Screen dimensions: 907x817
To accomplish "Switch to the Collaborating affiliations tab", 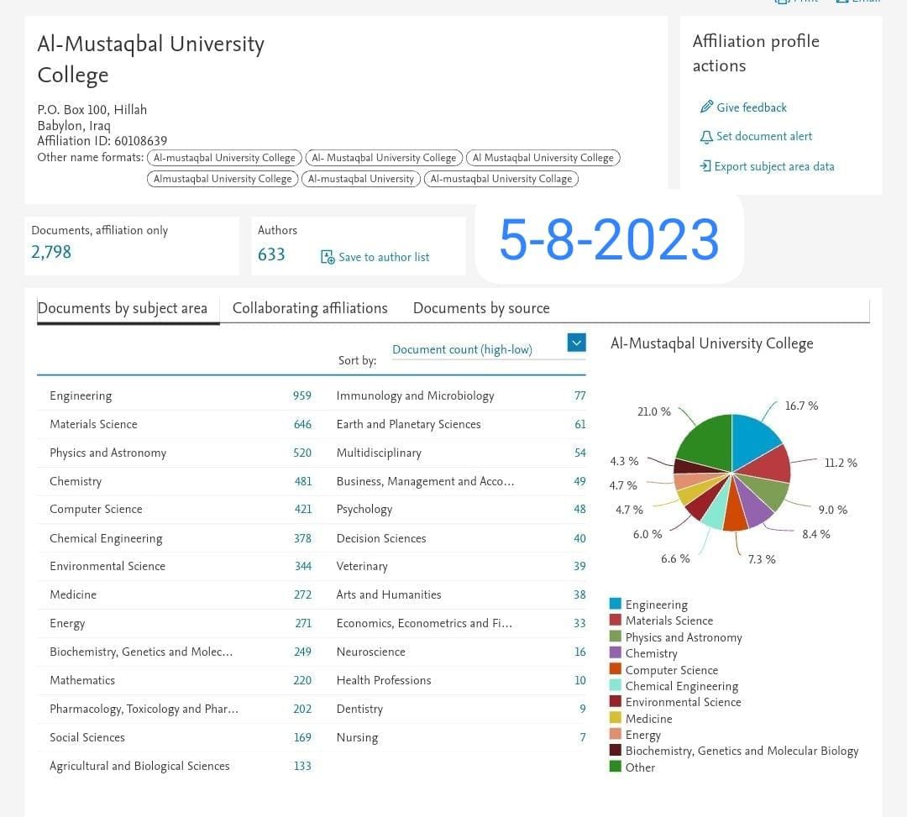I will pos(310,308).
